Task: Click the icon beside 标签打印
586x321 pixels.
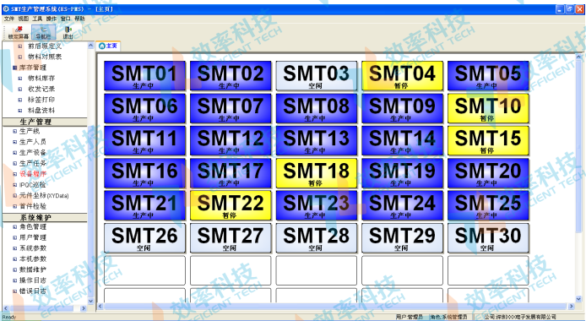Action: pyautogui.click(x=20, y=100)
